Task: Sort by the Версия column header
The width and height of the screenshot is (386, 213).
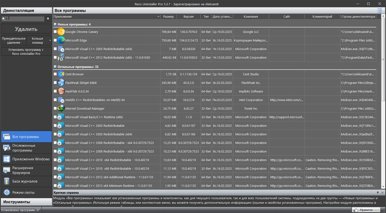Action: point(188,17)
